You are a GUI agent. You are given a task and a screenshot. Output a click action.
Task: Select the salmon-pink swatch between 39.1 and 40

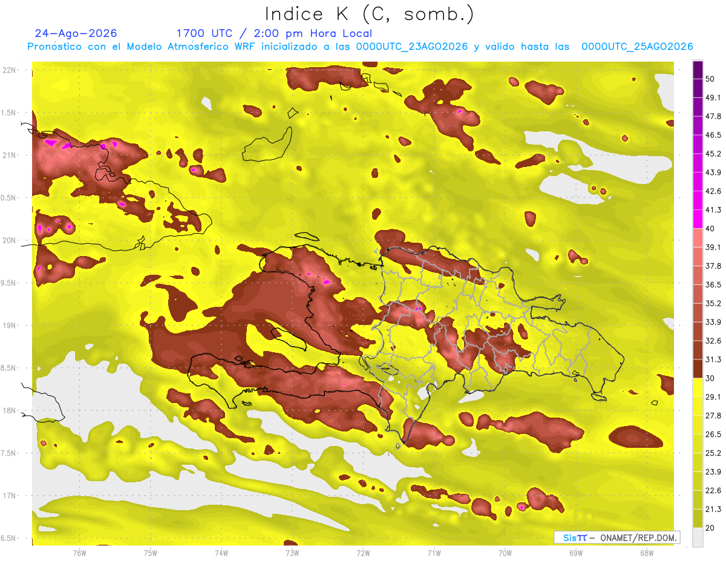698,237
